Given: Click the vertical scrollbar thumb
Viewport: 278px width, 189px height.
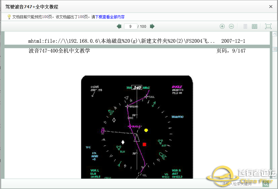Looking at the screenshot, I should (275, 49).
